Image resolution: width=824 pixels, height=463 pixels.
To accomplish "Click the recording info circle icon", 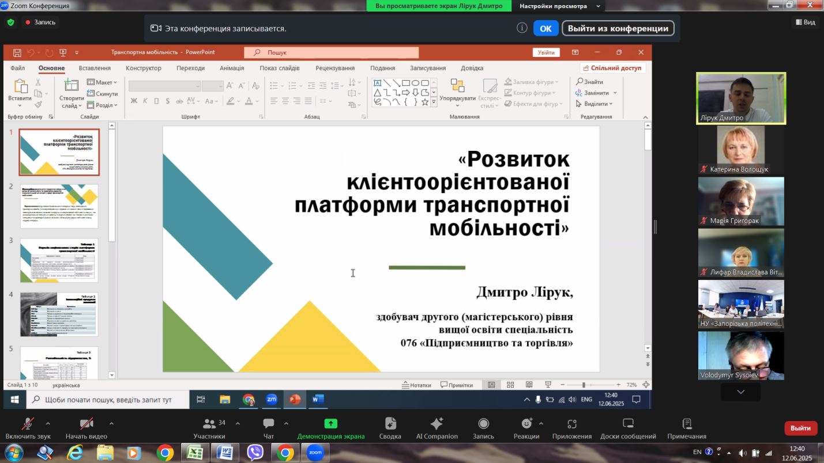I will (x=522, y=28).
